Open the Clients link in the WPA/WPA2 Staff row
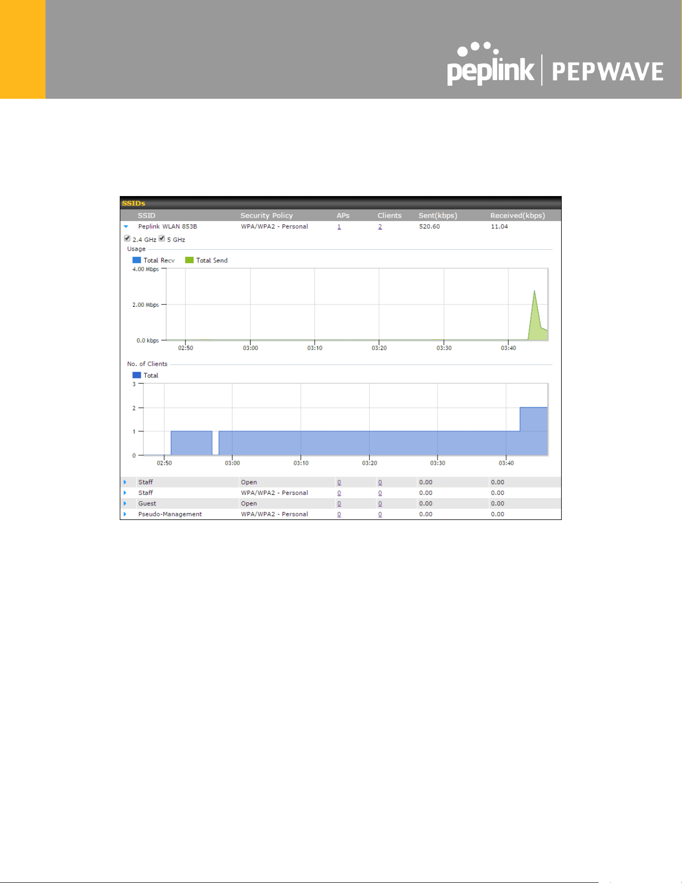 click(380, 493)
